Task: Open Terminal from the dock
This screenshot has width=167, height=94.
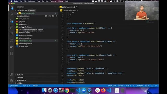Action: [73, 90]
